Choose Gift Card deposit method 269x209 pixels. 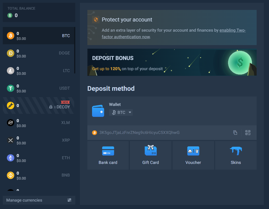coord(151,155)
